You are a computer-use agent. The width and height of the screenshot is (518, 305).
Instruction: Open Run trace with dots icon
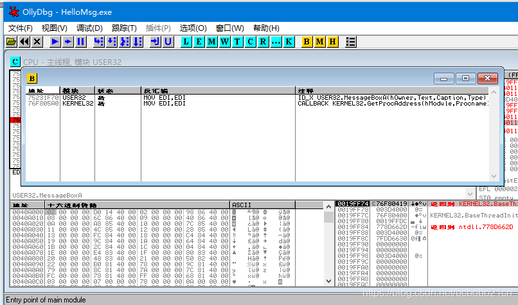276,42
